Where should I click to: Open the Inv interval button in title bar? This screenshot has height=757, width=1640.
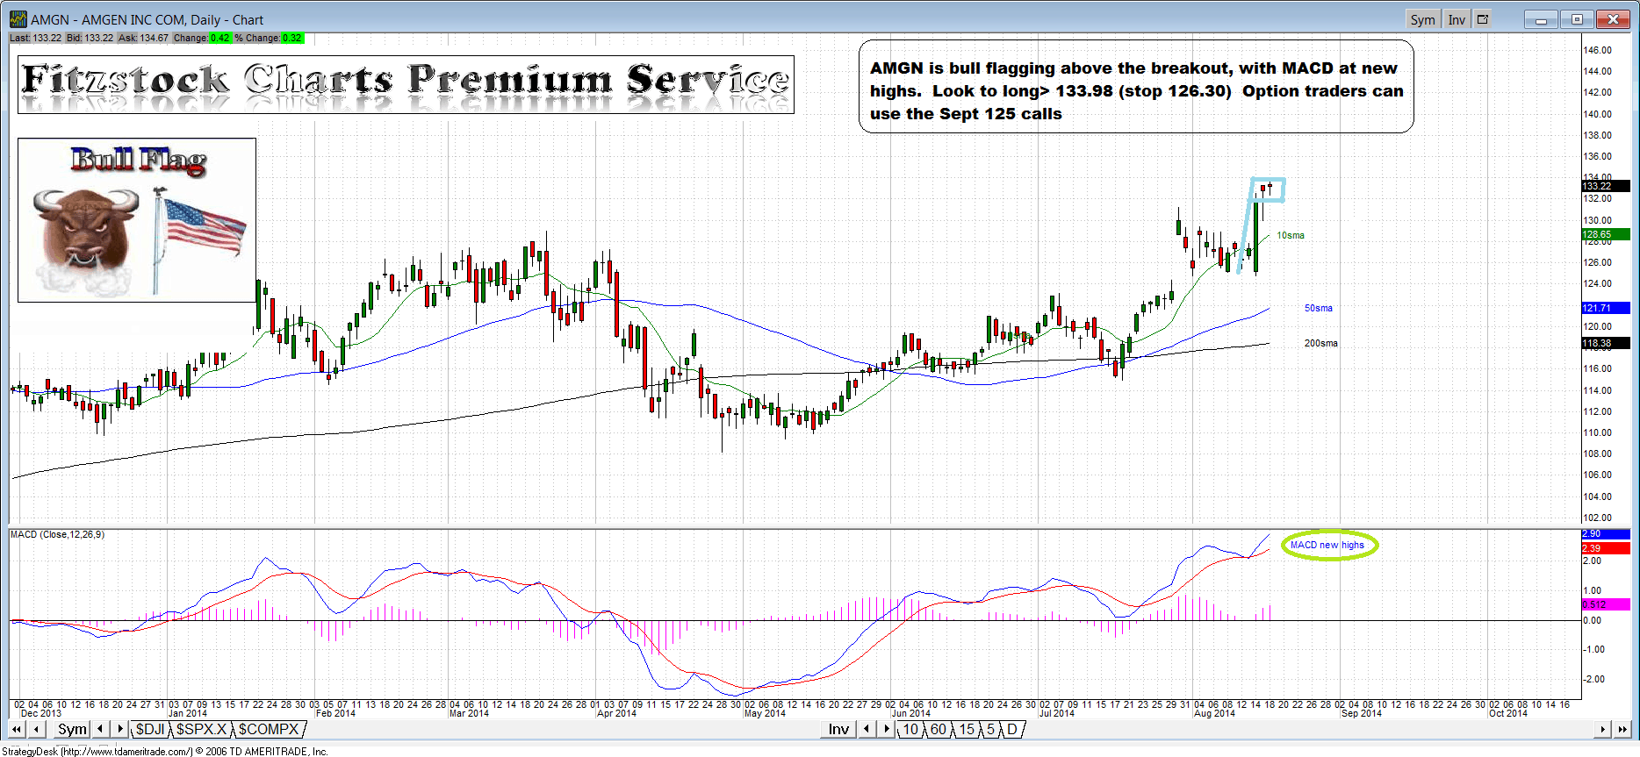tap(1457, 19)
